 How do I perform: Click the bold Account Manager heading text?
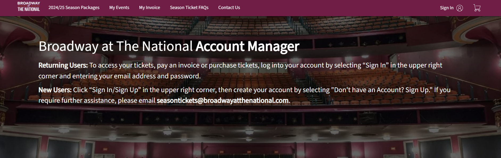click(x=247, y=46)
